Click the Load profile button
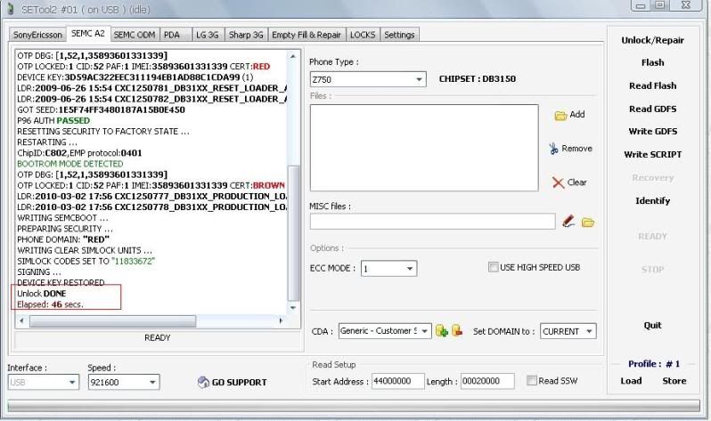The image size is (711, 421). (631, 381)
